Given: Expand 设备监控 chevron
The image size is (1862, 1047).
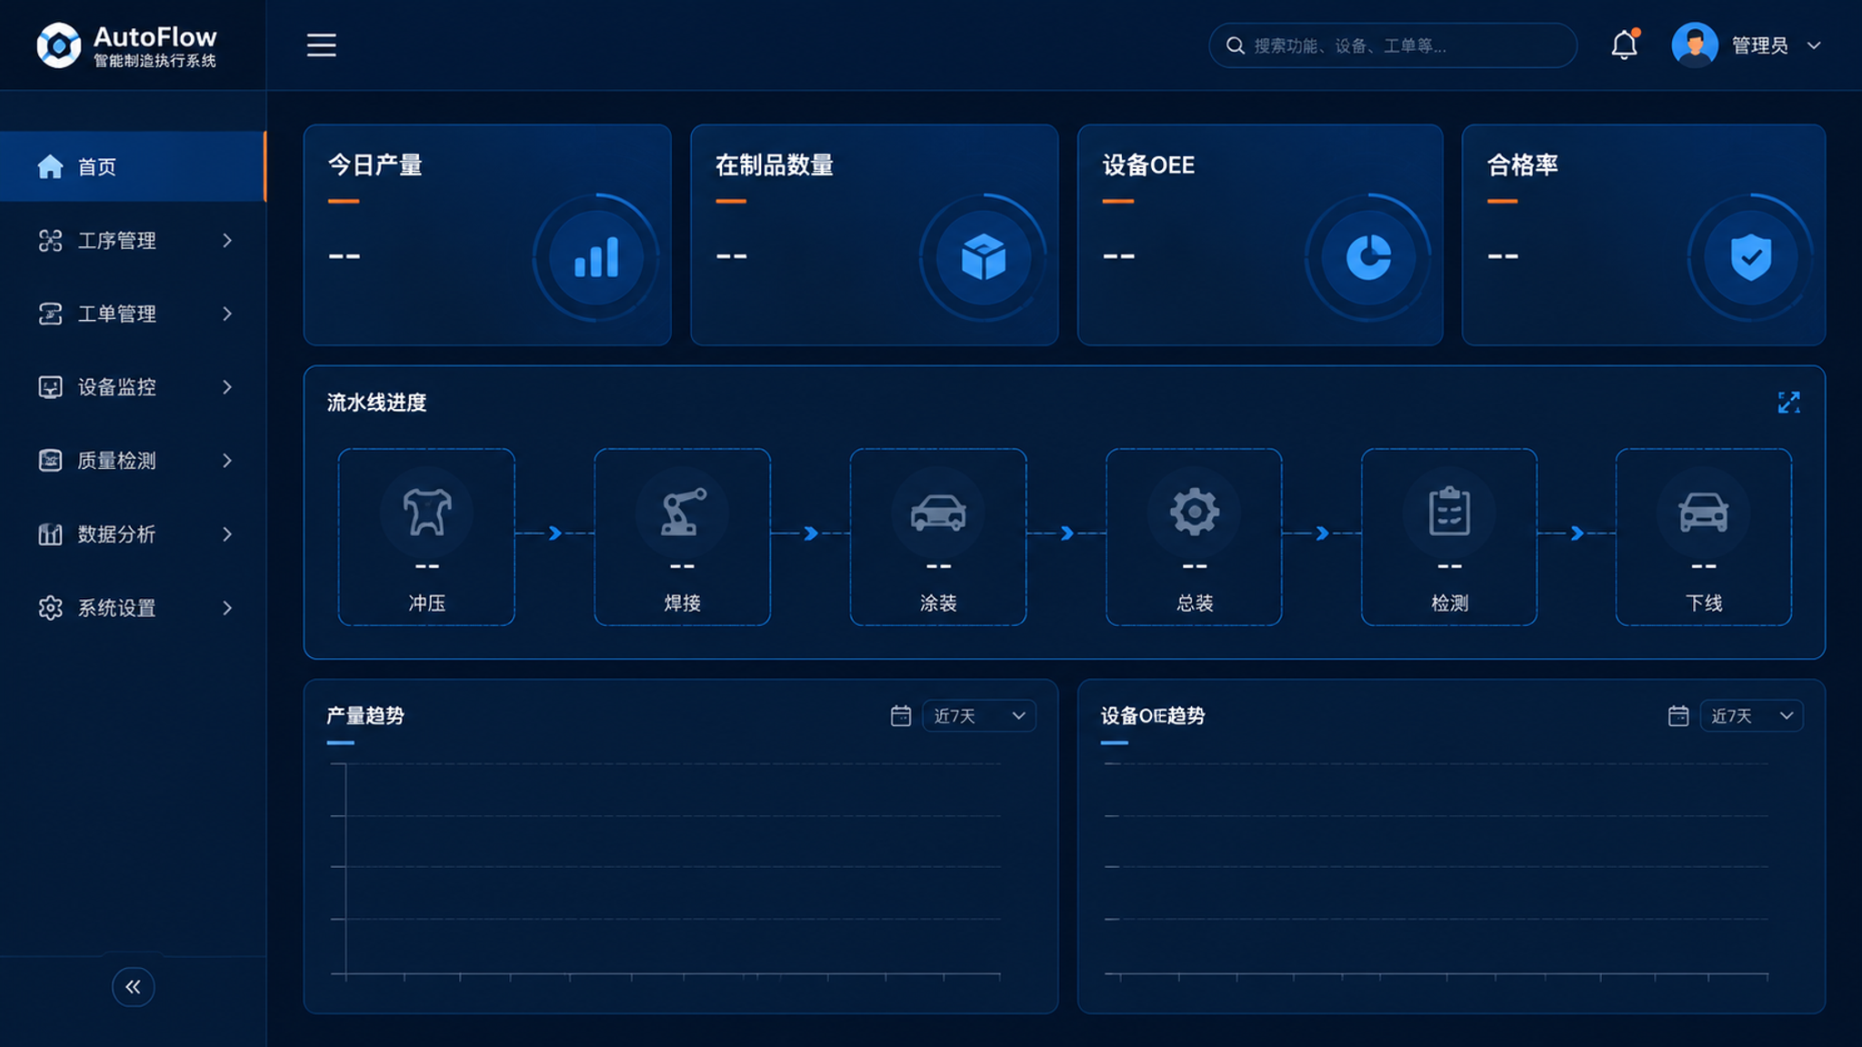Looking at the screenshot, I should 227,387.
